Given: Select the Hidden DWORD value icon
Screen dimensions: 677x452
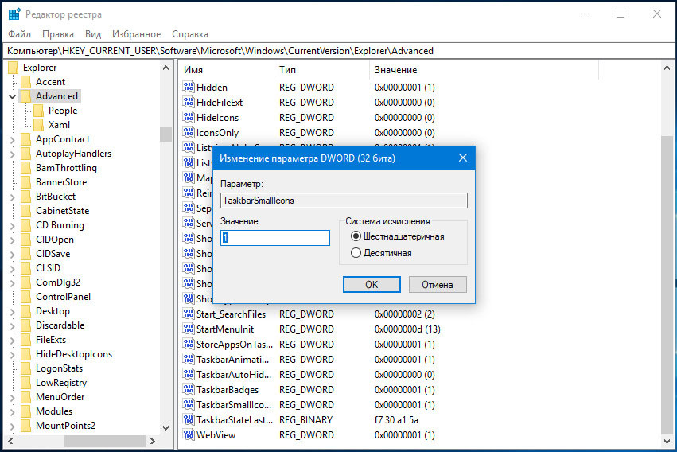Looking at the screenshot, I should (189, 87).
